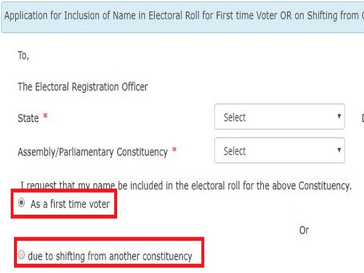Click 'The Electoral Registration Officer' text
Screen dimensions: 364x273
click(x=83, y=87)
